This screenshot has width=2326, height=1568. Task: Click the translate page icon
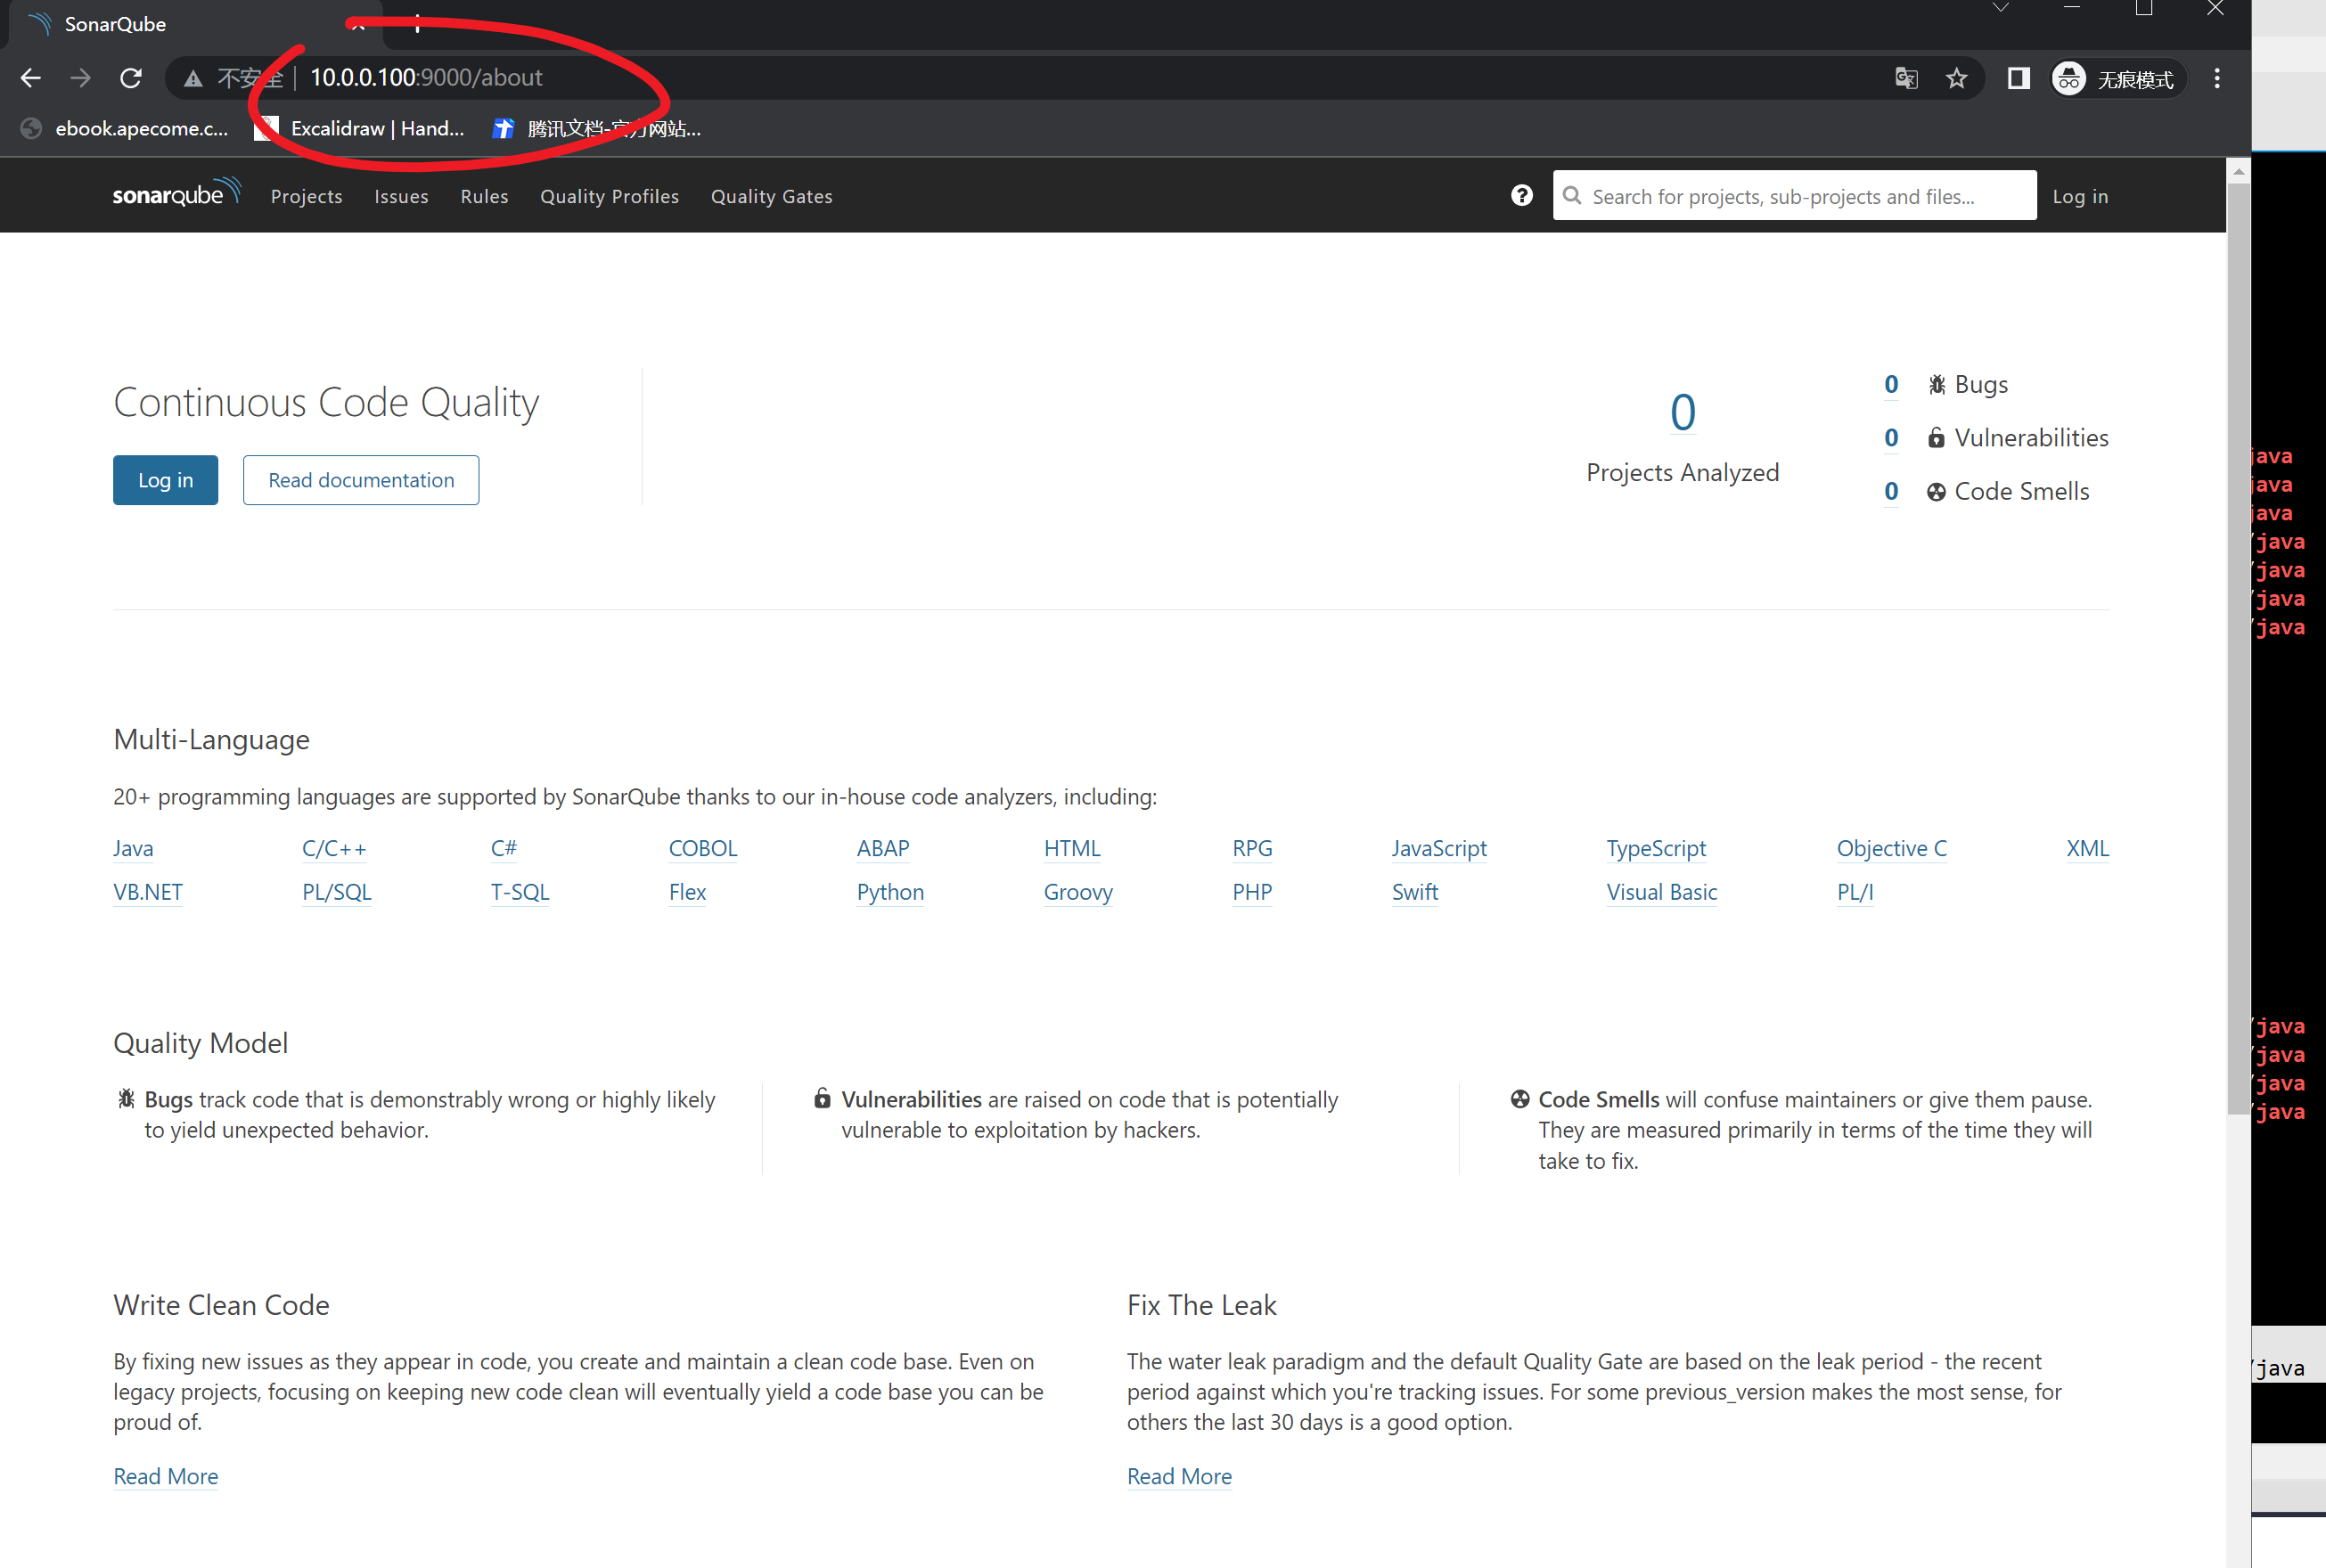[x=1906, y=78]
